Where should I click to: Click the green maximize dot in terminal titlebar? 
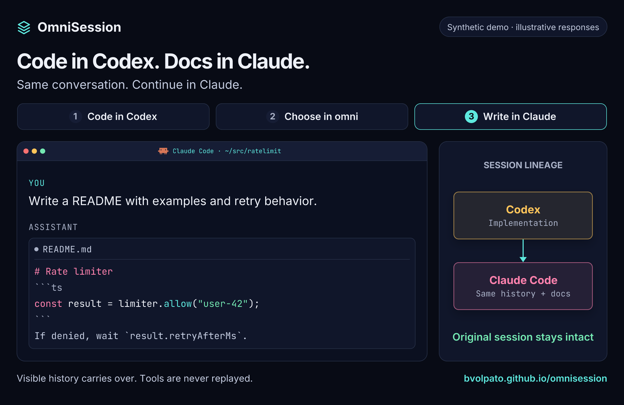click(x=43, y=151)
